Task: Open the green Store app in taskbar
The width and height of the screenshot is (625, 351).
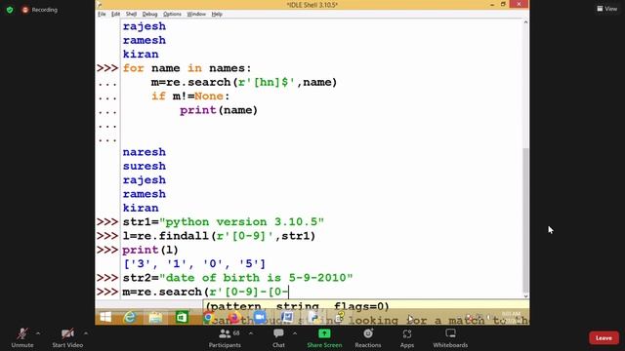Action: pyautogui.click(x=182, y=317)
